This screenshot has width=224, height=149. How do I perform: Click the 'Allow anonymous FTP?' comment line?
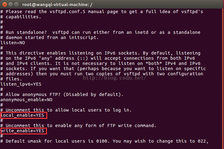[x=62, y=94]
